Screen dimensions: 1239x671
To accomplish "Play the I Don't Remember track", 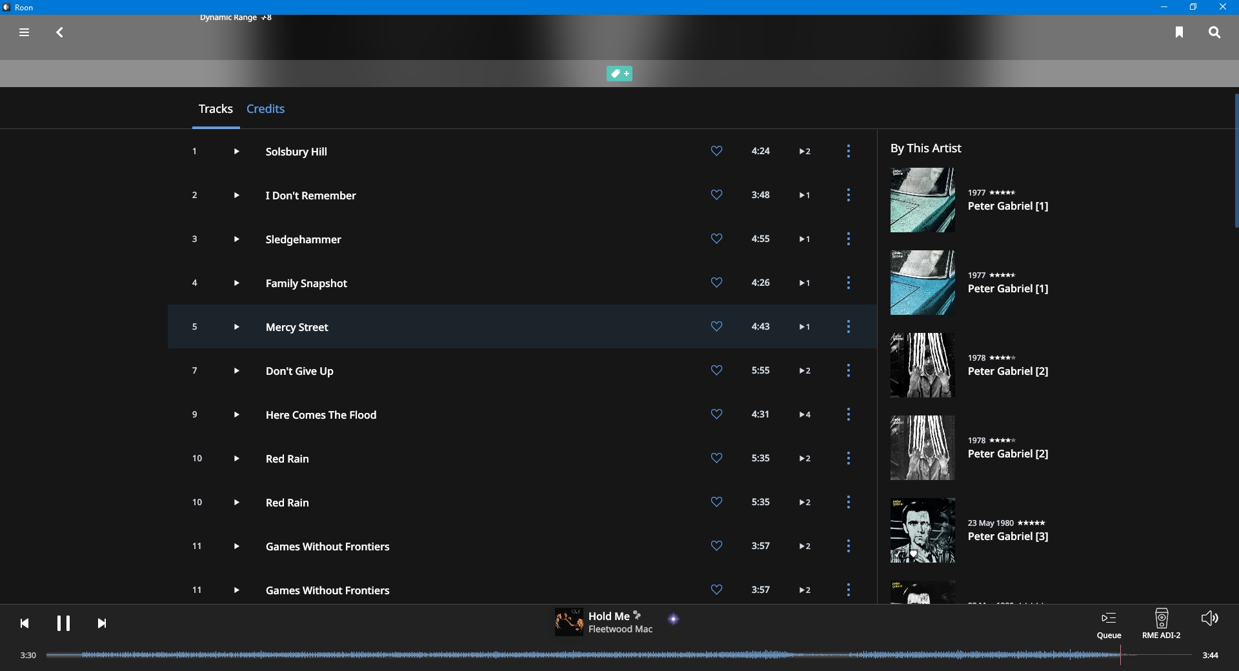I will point(236,195).
